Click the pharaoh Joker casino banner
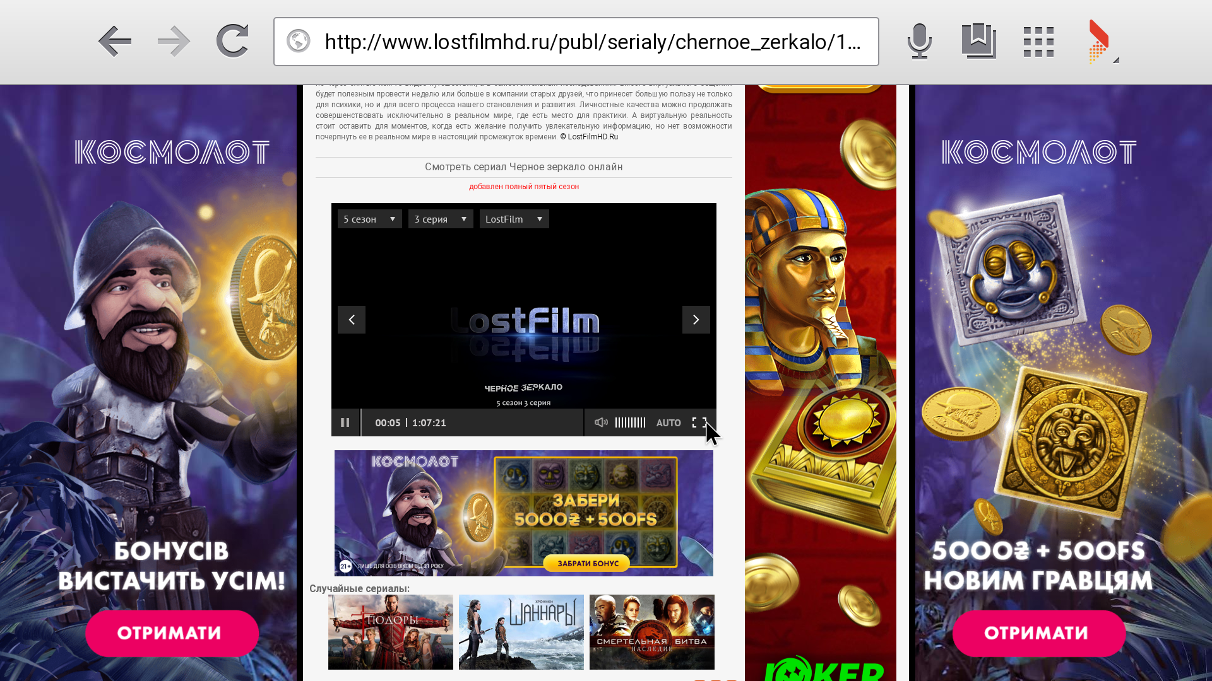The height and width of the screenshot is (681, 1212). tap(821, 383)
